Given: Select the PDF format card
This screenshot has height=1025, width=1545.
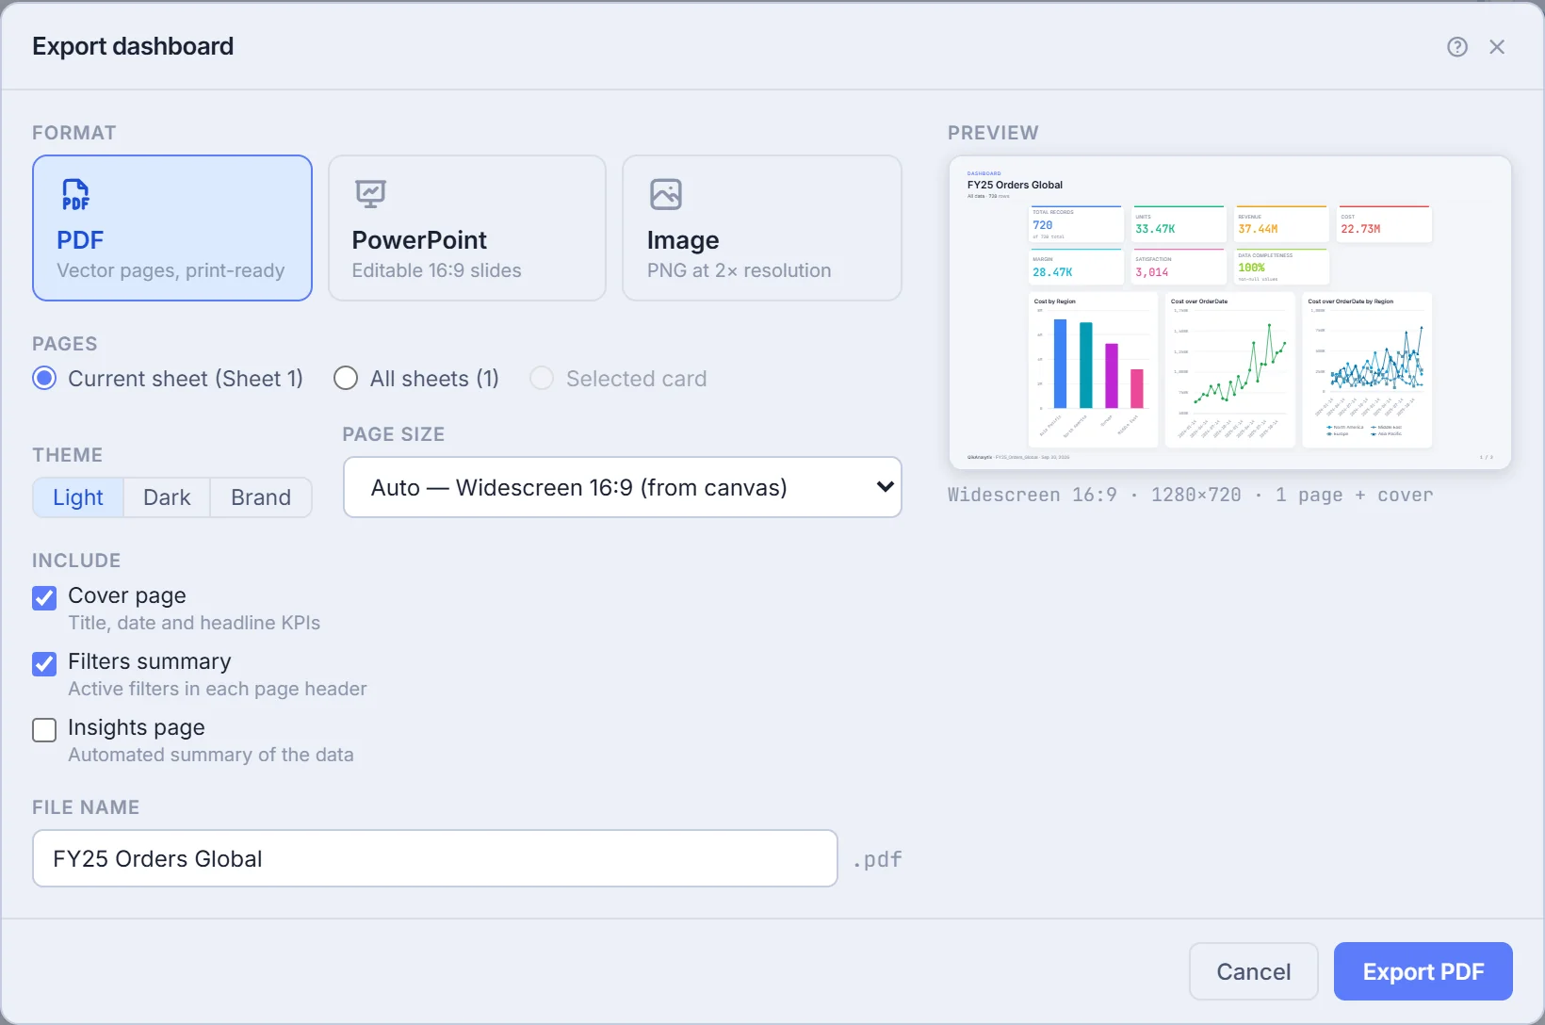Looking at the screenshot, I should 172,228.
